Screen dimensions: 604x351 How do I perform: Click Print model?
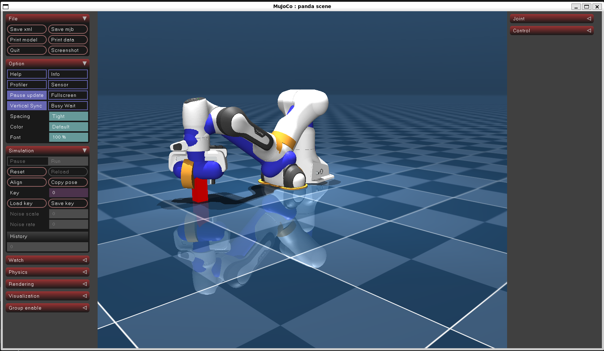click(27, 40)
